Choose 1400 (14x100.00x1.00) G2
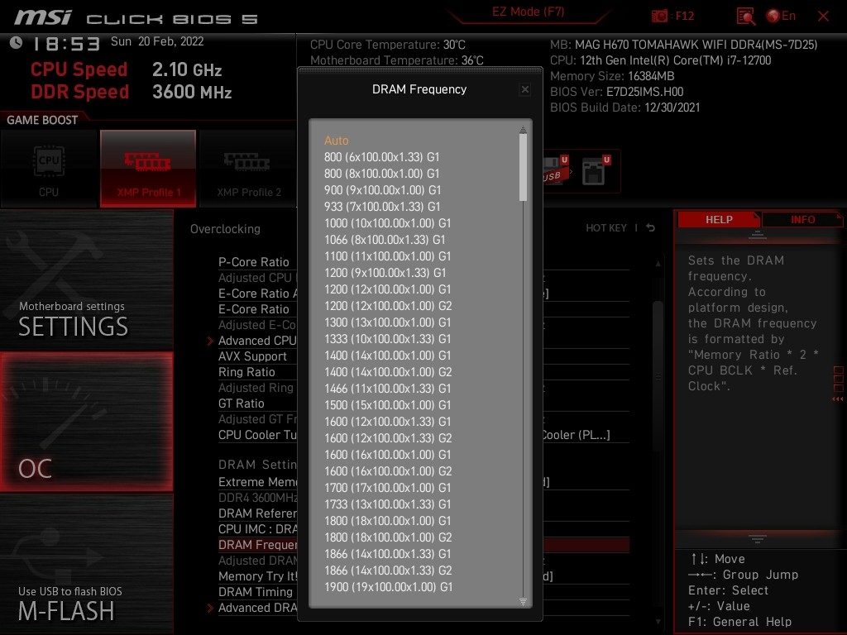Screen dimensions: 847x635 tap(388, 372)
